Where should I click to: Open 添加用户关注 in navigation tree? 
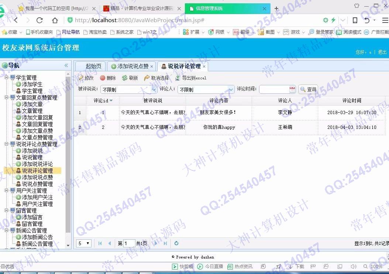coord(37,197)
